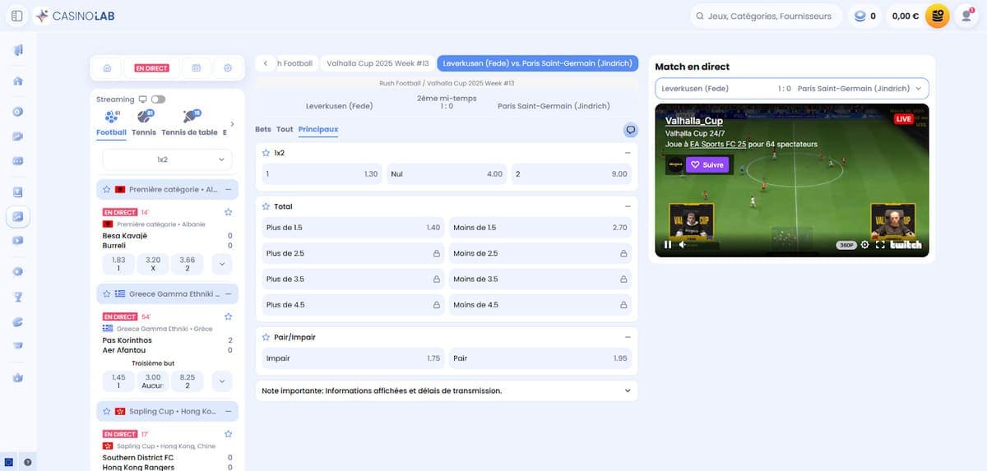Switch to the Tout bets tab
This screenshot has height=471, width=987.
click(285, 129)
